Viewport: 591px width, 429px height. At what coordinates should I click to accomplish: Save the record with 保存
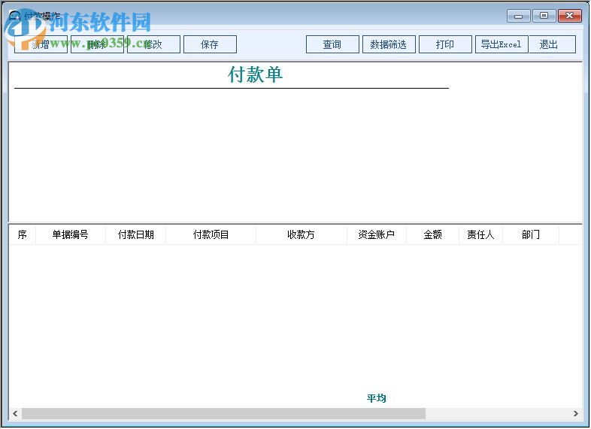click(x=210, y=44)
